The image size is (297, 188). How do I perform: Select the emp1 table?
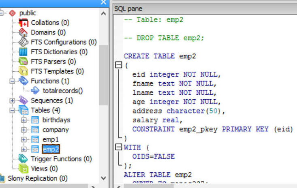click(x=51, y=139)
